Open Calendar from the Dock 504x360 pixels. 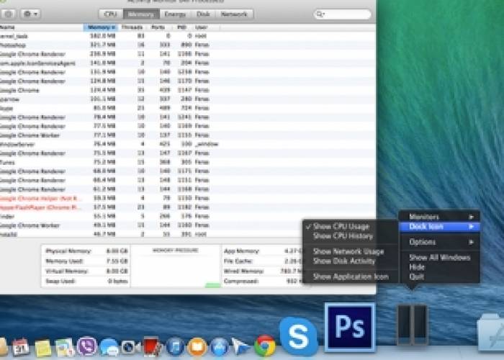[20, 346]
